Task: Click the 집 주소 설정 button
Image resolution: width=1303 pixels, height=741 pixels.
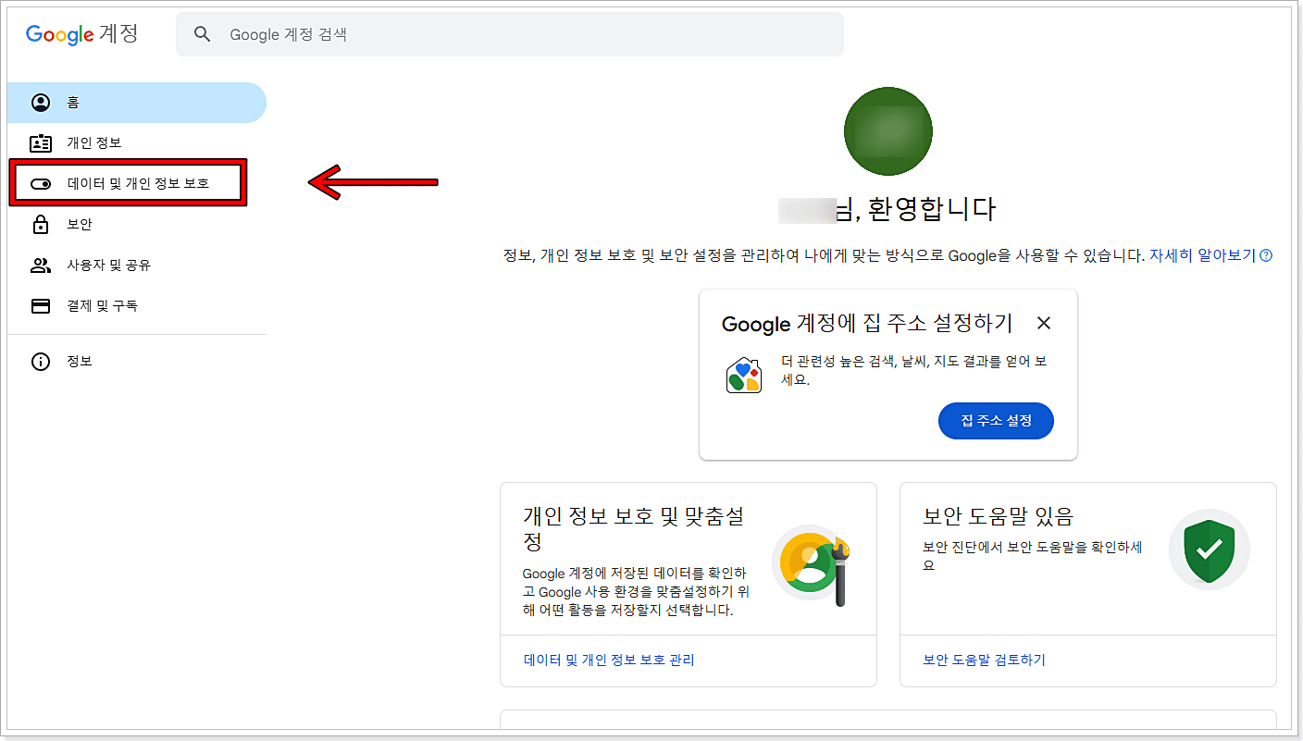Action: pyautogui.click(x=996, y=421)
